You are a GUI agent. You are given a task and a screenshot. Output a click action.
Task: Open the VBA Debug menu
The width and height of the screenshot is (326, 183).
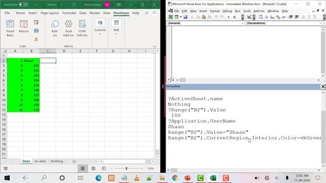click(x=227, y=11)
